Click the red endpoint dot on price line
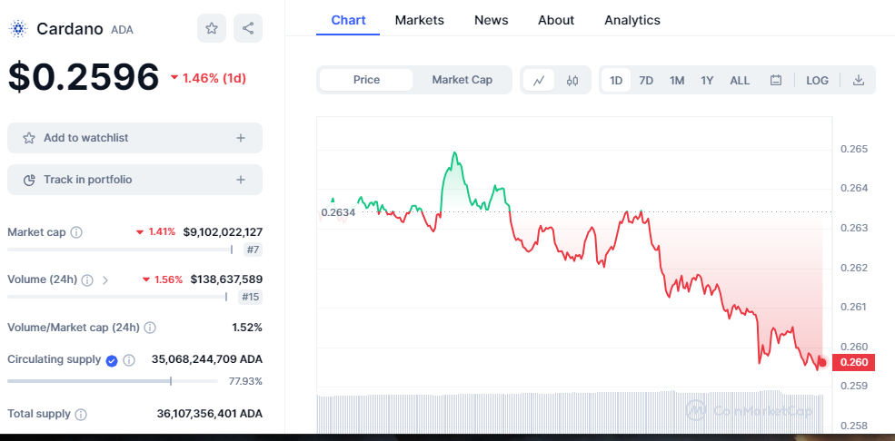Viewport: 895px width, 441px height. pos(822,362)
